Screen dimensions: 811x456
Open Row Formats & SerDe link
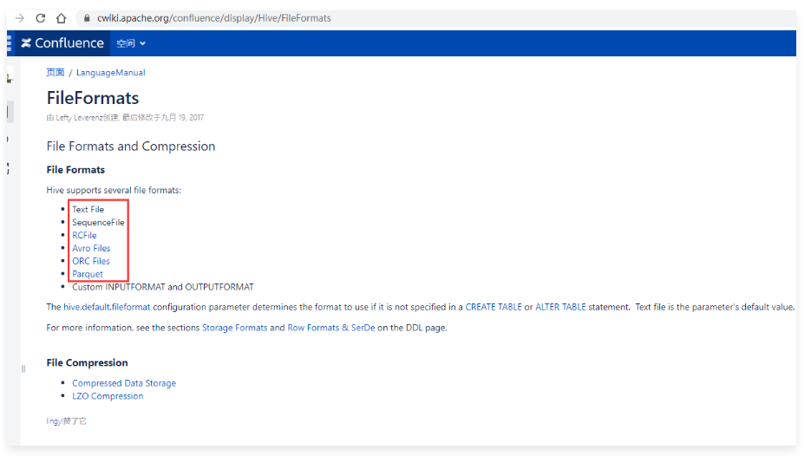tap(331, 328)
